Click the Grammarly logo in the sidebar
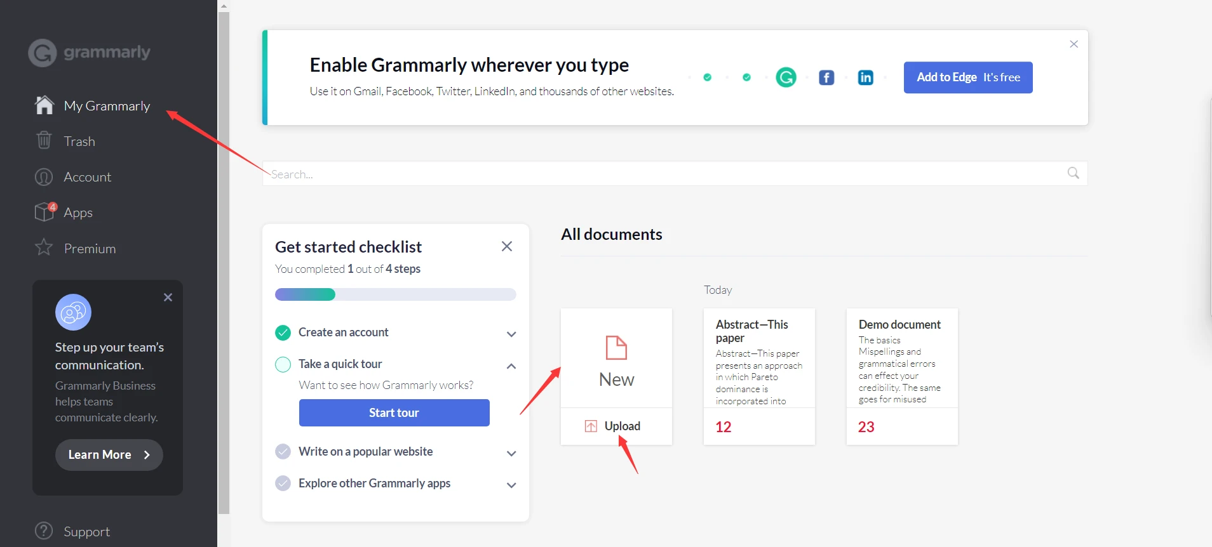Screen dimensions: 1212x547 click(89, 53)
